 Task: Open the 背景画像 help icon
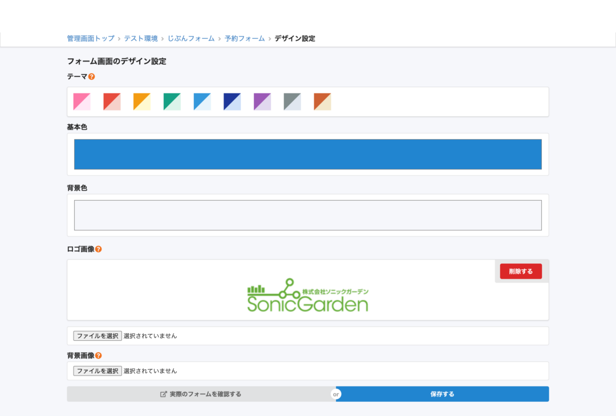(x=98, y=354)
